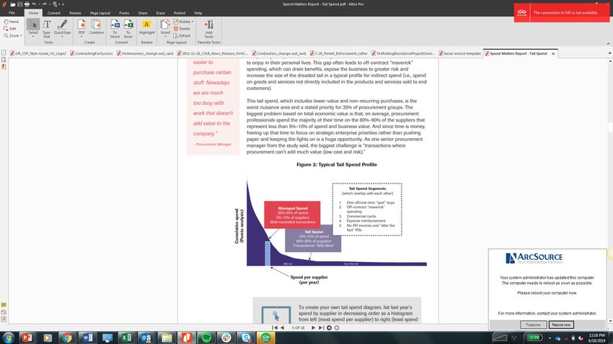
Task: Click the Open folder quick access icon
Action: pos(13,4)
